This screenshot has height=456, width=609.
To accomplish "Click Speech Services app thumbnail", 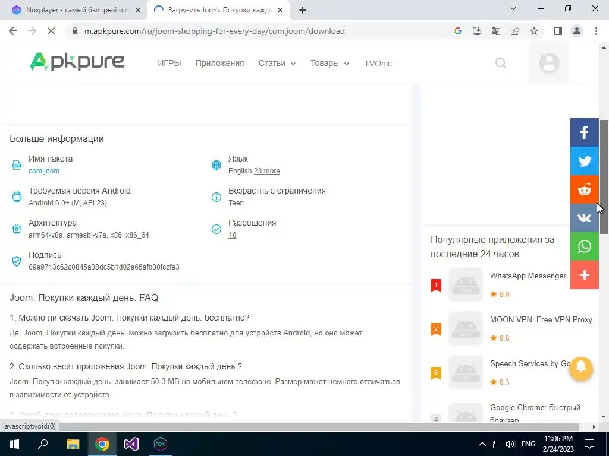I will coord(465,372).
